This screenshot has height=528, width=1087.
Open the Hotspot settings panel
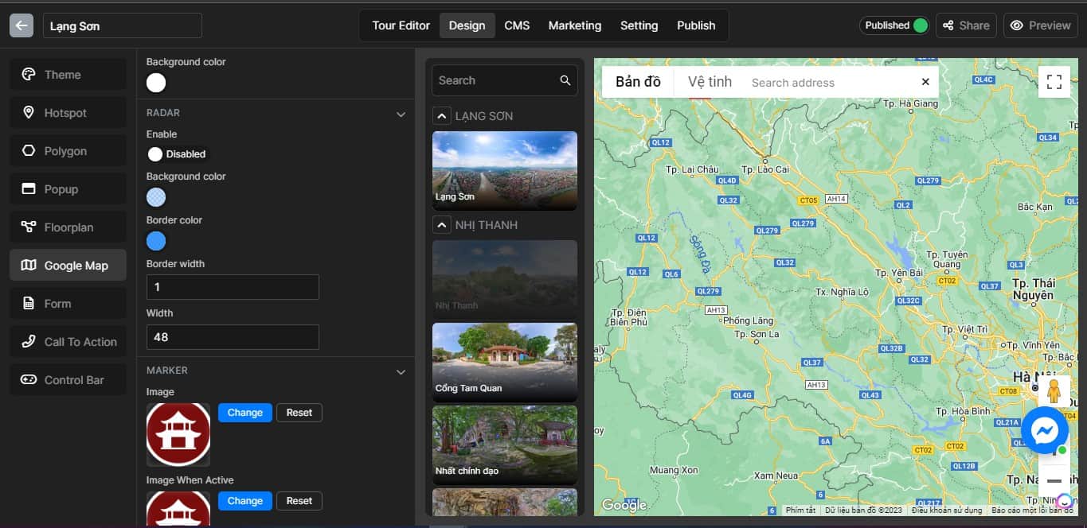pos(68,113)
